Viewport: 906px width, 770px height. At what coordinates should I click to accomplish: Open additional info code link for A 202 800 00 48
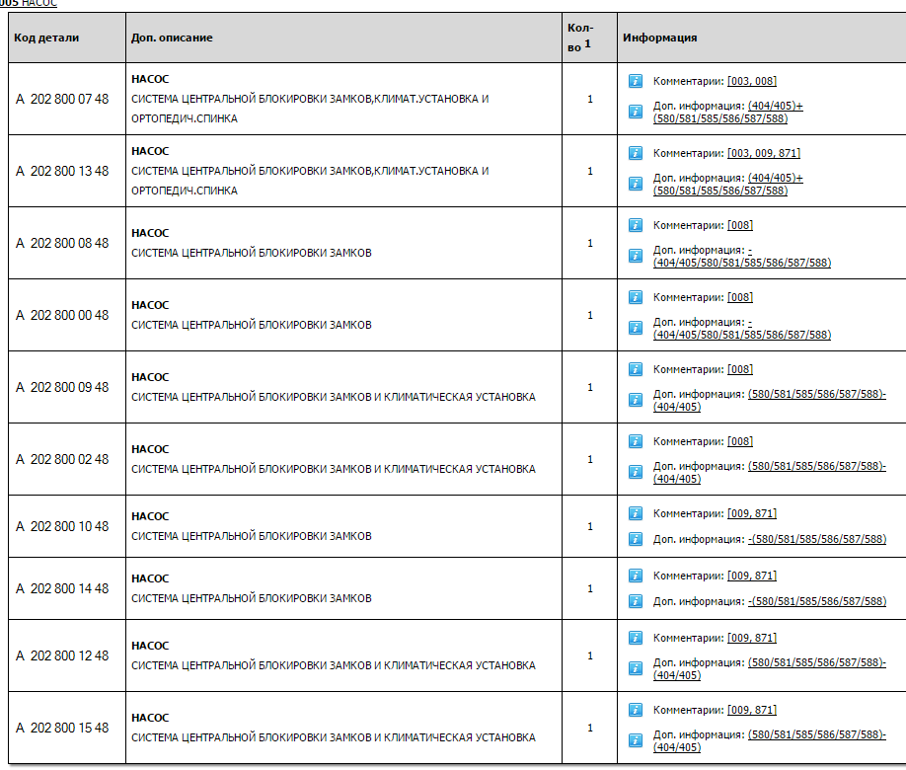(742, 329)
